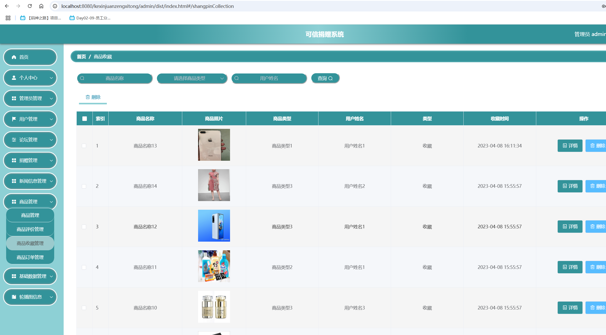Screen dimensions: 606x335
Task: Click the 商品类型2 cell
Action: pos(282,267)
